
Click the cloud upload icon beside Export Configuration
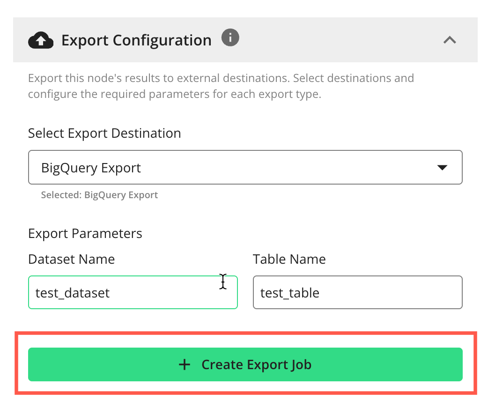41,40
